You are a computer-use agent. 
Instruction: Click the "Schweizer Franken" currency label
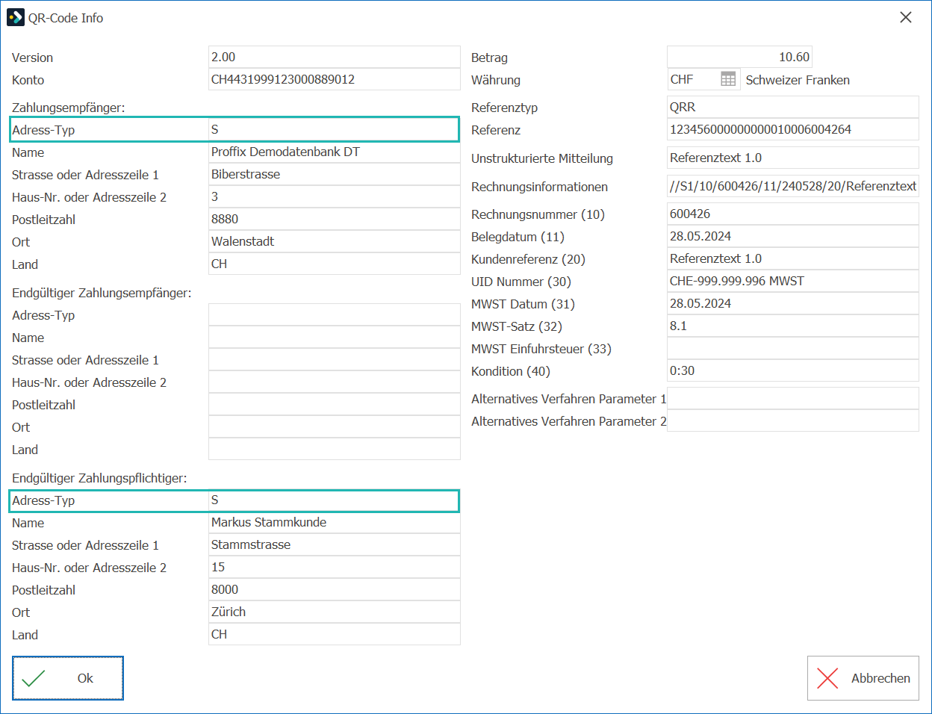click(x=798, y=80)
